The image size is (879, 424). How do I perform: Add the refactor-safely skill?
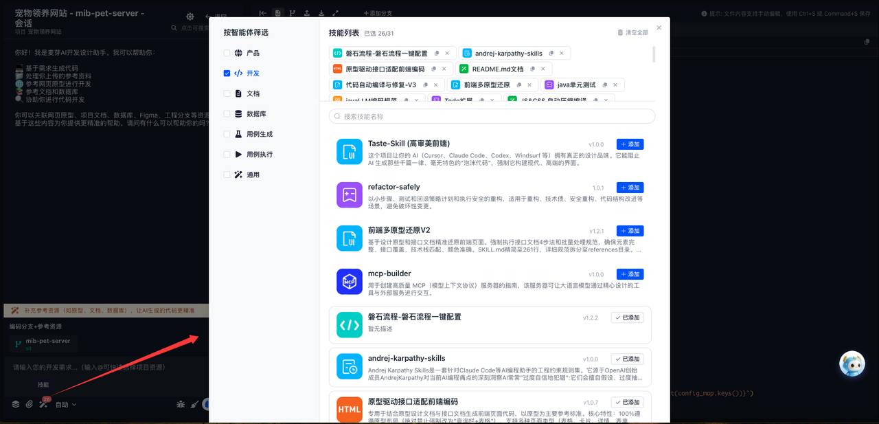(630, 188)
